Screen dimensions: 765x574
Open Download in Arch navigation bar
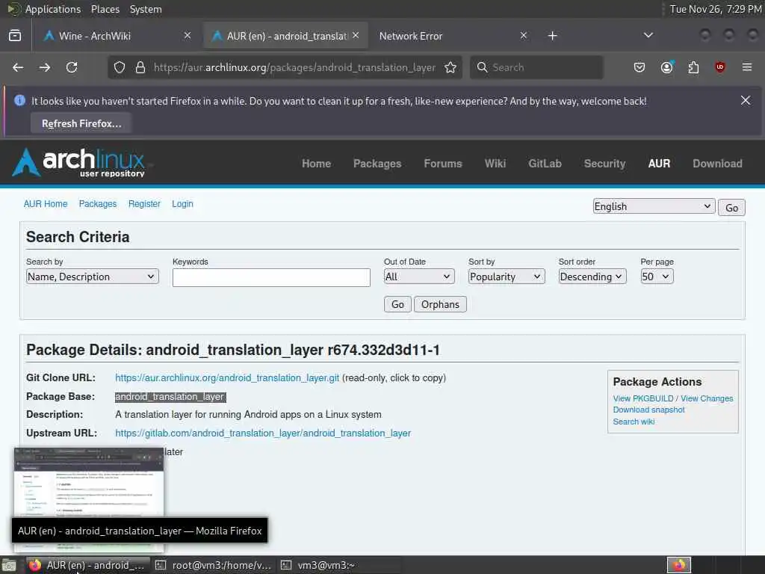pos(717,164)
